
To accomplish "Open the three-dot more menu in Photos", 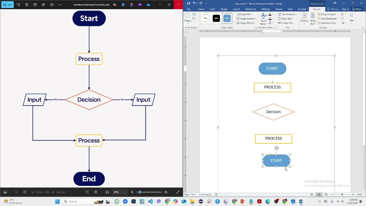I will [60, 5].
